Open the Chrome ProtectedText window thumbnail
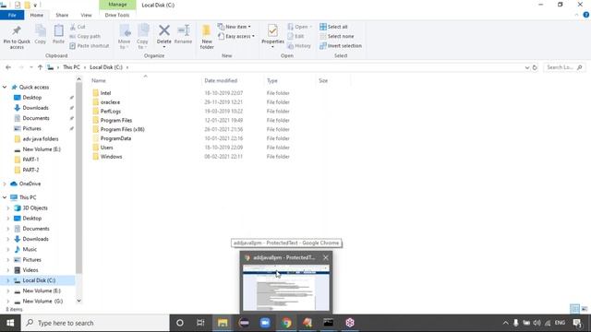This screenshot has width=591, height=332. click(286, 288)
